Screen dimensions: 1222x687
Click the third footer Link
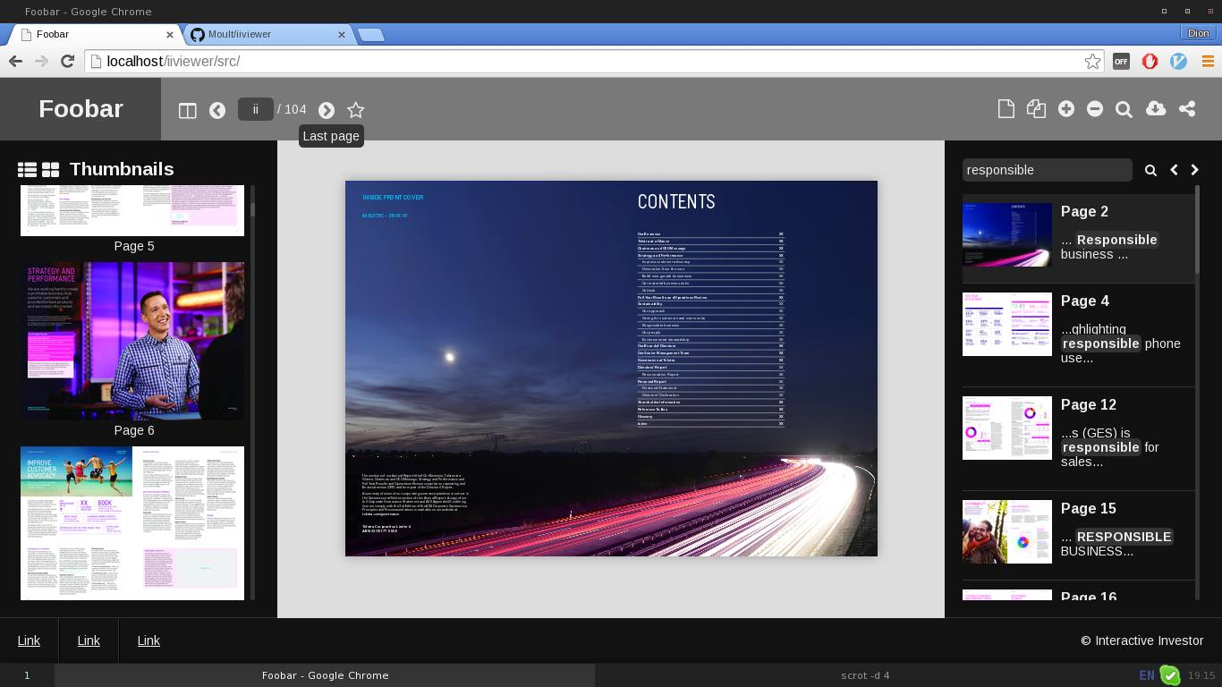tap(149, 640)
